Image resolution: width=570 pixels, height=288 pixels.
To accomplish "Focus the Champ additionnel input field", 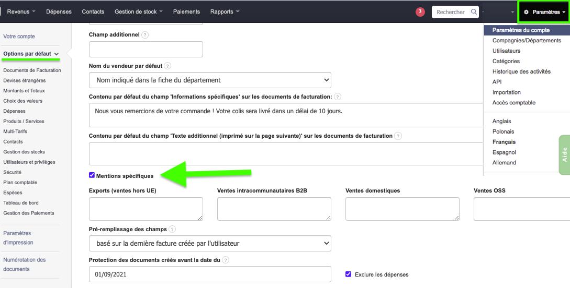I will pyautogui.click(x=146, y=49).
